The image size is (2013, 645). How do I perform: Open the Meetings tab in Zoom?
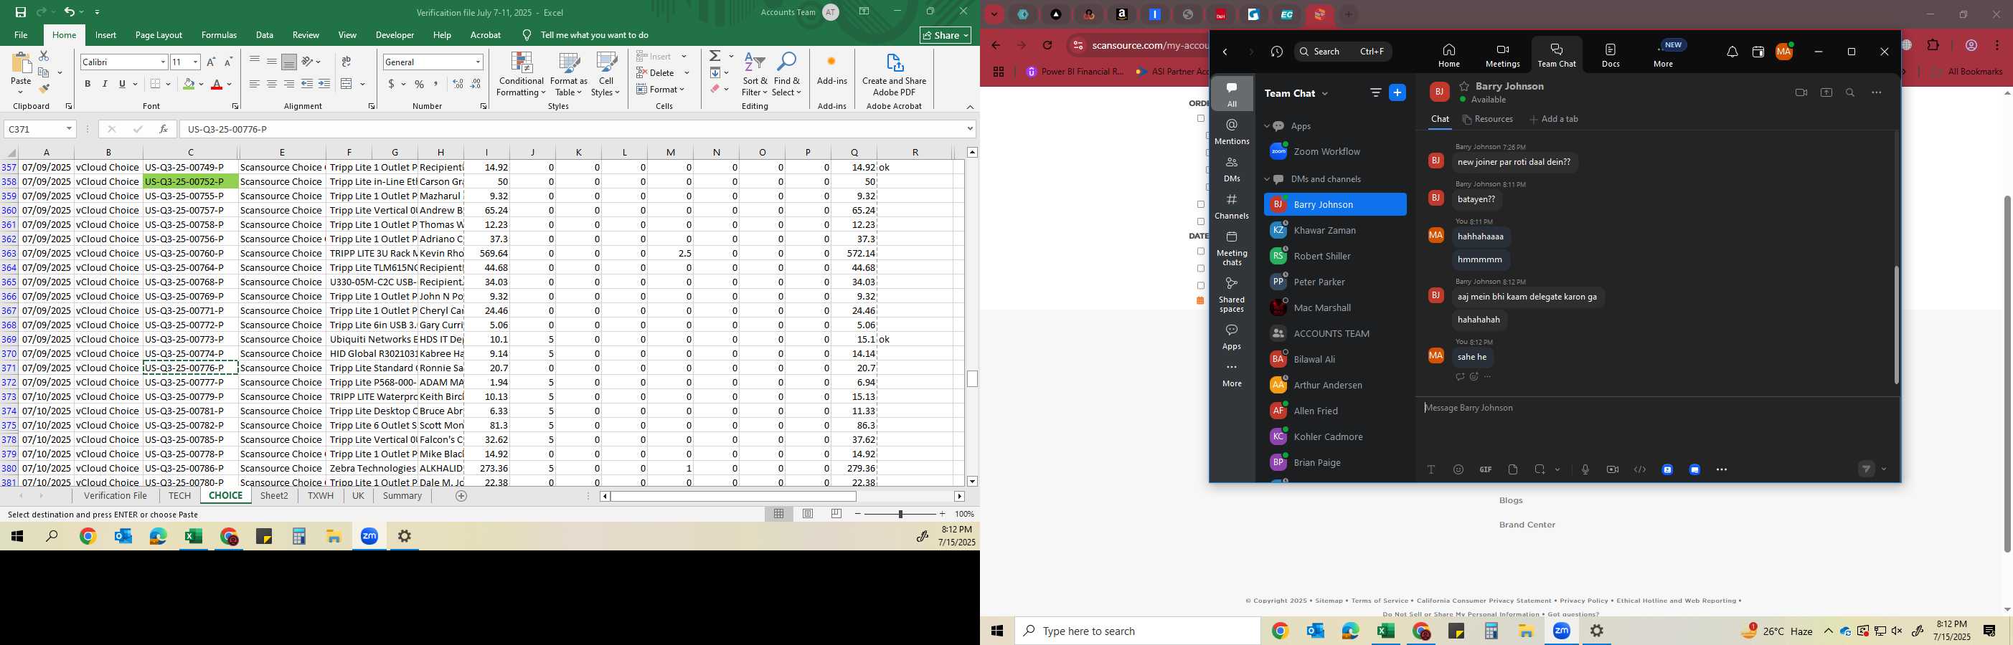click(x=1502, y=55)
